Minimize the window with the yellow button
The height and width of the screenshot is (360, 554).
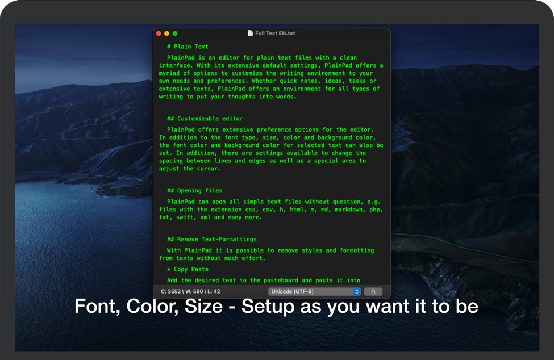(166, 34)
